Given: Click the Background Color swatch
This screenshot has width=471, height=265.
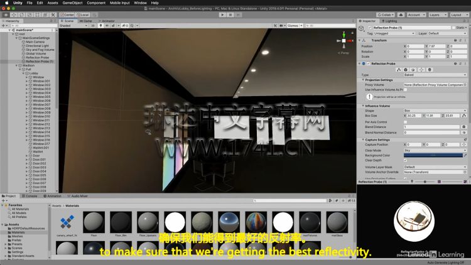Looking at the screenshot, I should (433, 155).
